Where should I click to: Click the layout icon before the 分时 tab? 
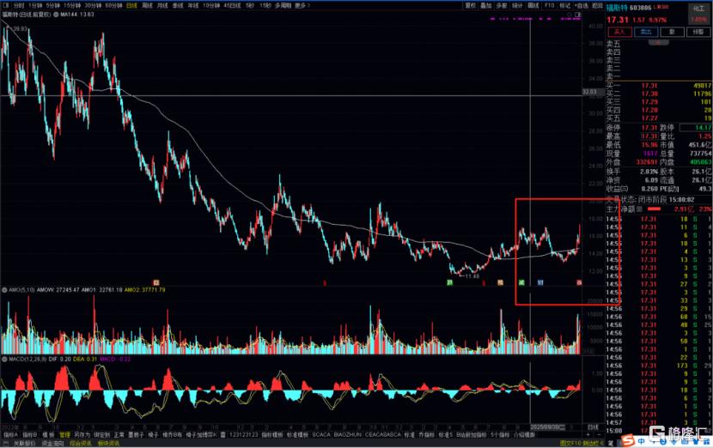tap(6, 5)
